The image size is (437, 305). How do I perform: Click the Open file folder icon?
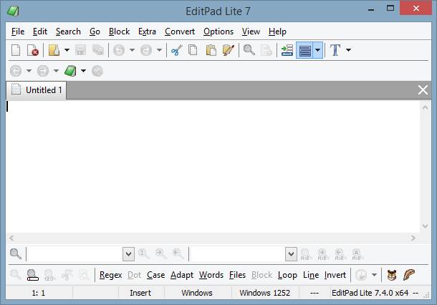54,50
